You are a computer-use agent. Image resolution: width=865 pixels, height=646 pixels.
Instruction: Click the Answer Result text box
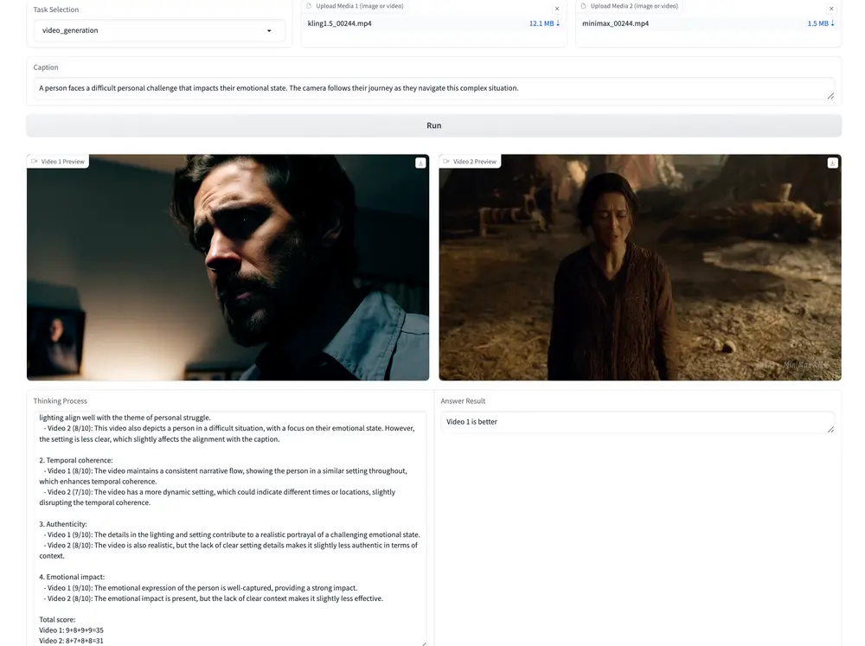[x=636, y=422]
